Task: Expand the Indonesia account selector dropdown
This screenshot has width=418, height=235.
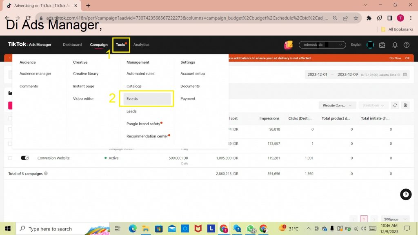Action: point(322,45)
